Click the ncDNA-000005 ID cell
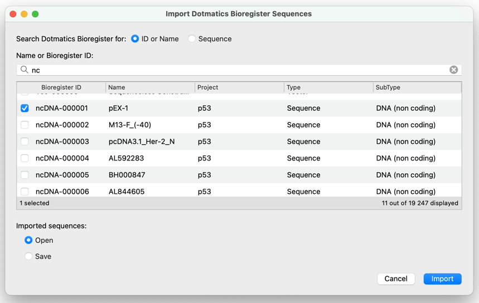 (62, 175)
